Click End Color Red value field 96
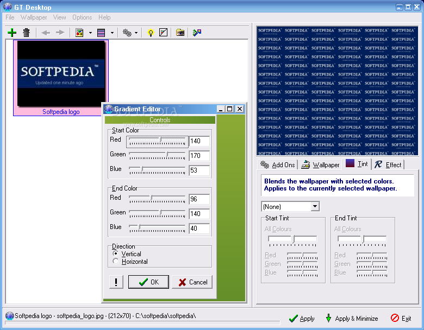The image size is (424, 330). tap(199, 199)
